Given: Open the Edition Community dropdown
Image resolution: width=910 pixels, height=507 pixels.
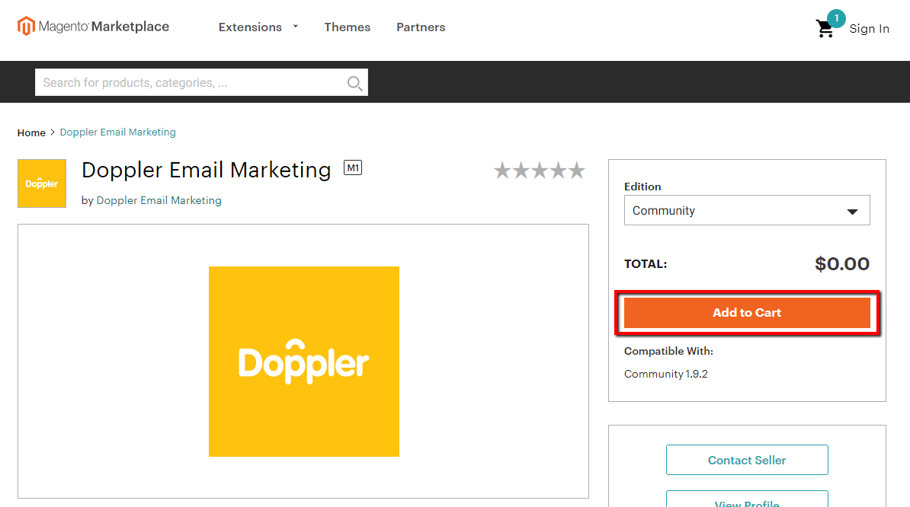Looking at the screenshot, I should (x=747, y=210).
